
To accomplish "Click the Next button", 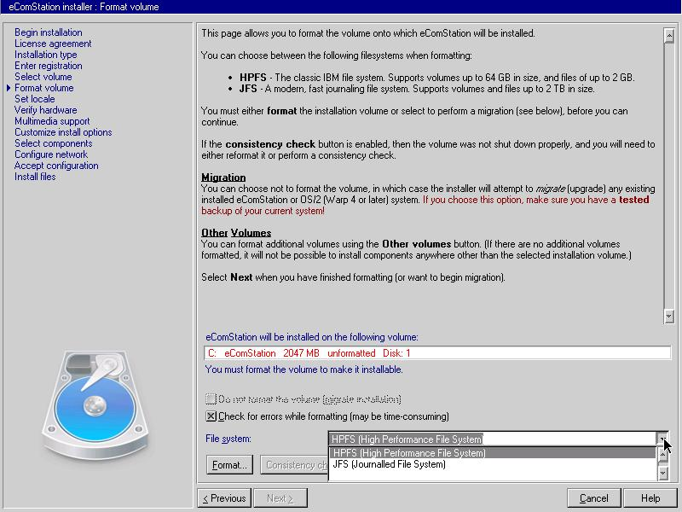I will click(280, 498).
